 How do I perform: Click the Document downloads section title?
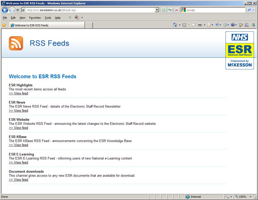pos(26,171)
